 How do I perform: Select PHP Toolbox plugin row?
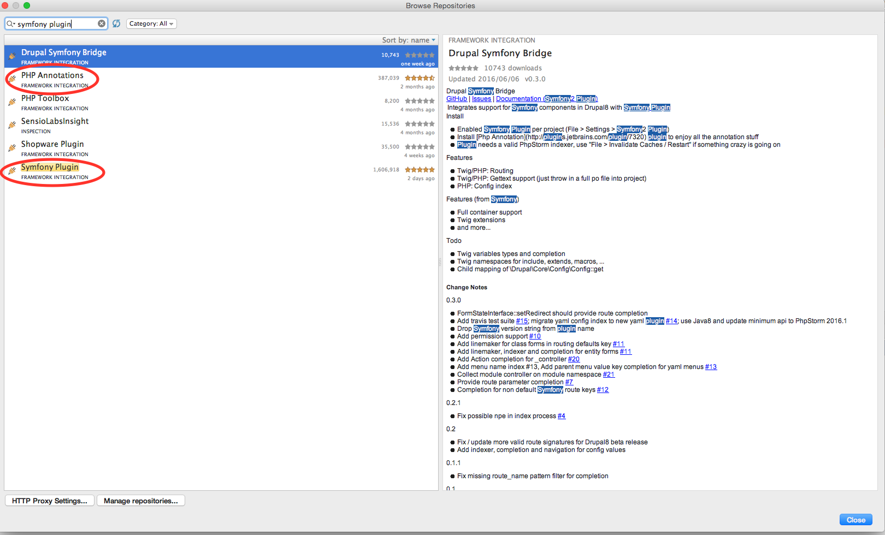click(x=221, y=103)
